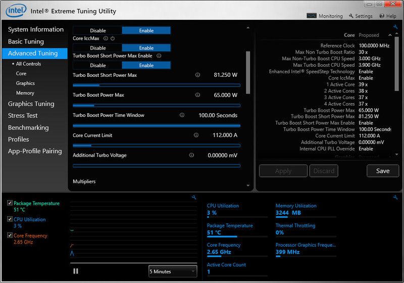Click the 3244 MB Memory Utilization value
404x283 pixels.
pos(288,213)
